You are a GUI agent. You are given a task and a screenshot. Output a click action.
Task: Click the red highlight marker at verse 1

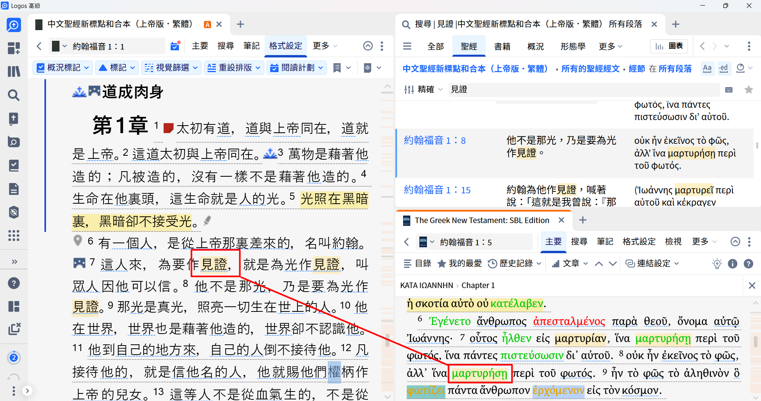[169, 128]
